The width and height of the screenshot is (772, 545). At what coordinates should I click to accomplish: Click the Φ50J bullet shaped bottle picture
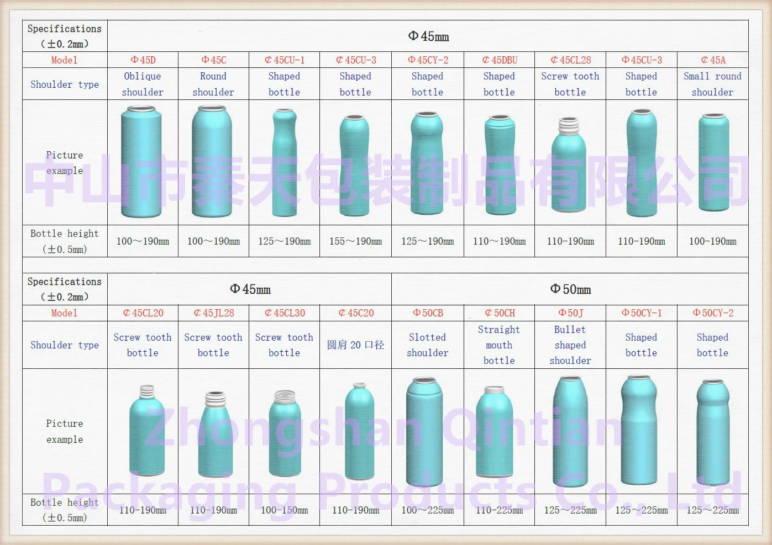click(570, 432)
